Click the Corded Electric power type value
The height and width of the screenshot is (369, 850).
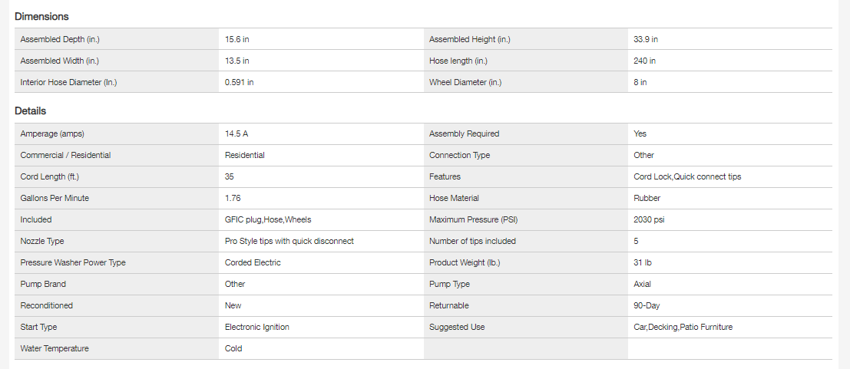[x=253, y=262]
